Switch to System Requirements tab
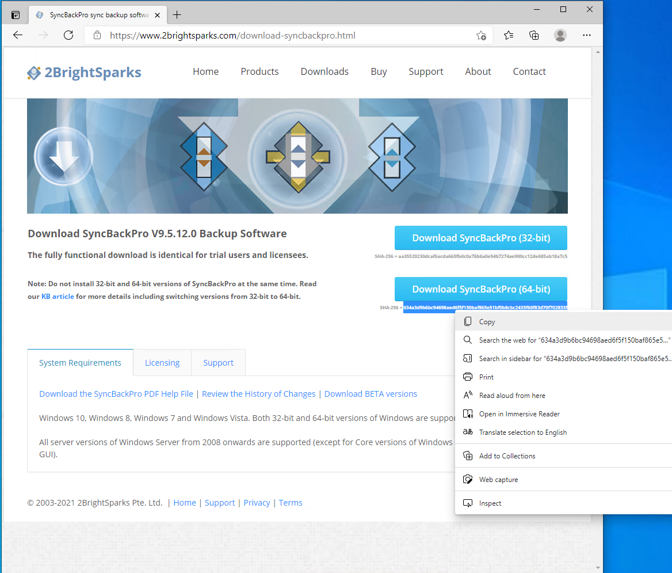The image size is (672, 573). click(x=80, y=363)
